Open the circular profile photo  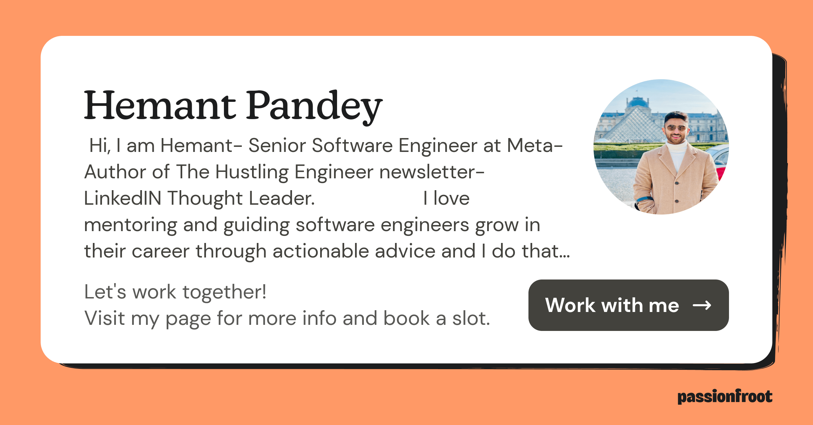point(661,147)
